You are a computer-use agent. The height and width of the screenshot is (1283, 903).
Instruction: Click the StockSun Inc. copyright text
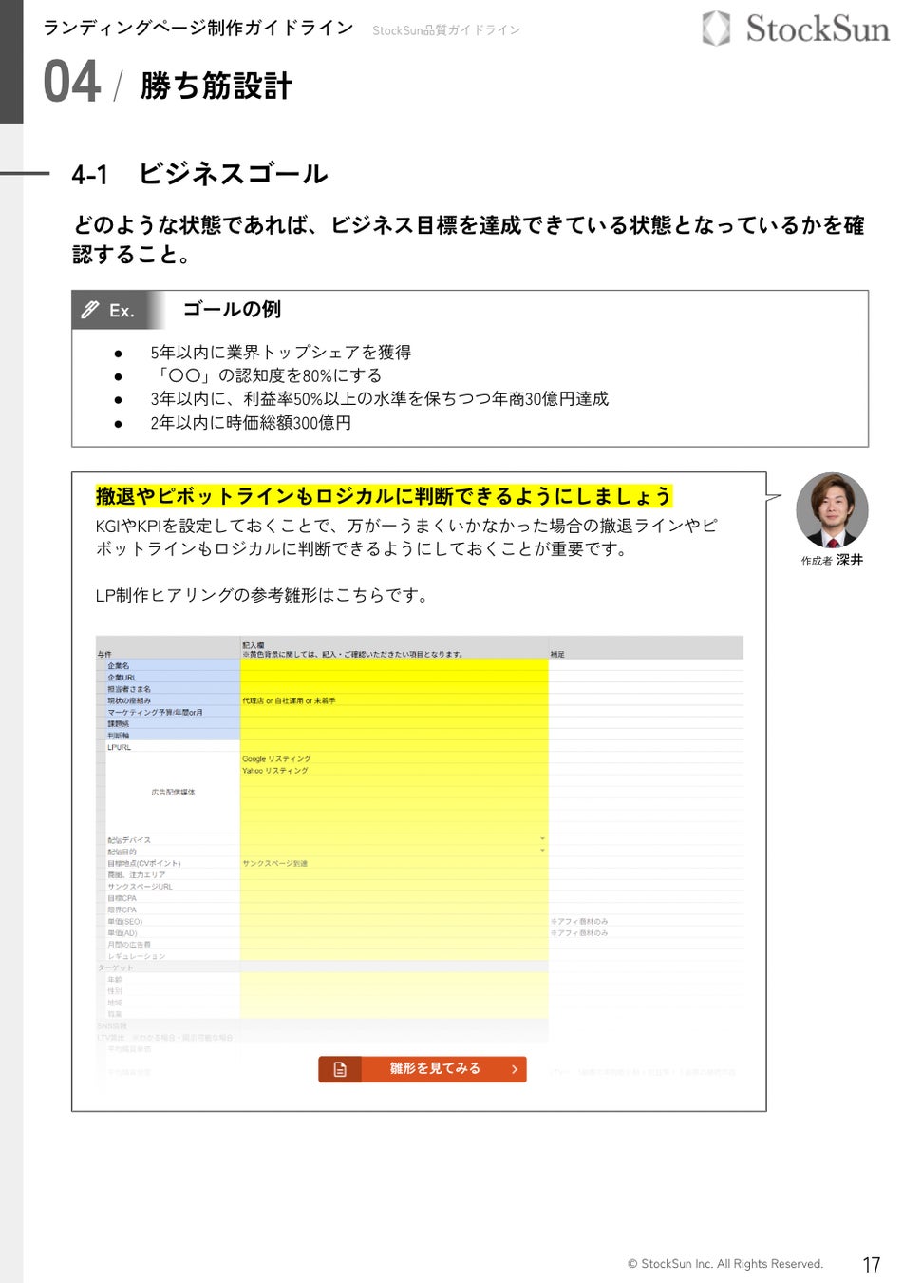click(x=725, y=1264)
